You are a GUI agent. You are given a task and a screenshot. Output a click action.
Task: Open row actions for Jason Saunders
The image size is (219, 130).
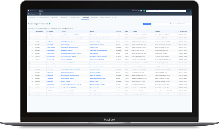32,50
